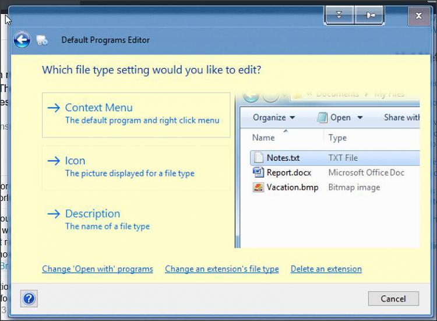Click the 'TXT File' type cell
The height and width of the screenshot is (321, 437).
click(343, 158)
